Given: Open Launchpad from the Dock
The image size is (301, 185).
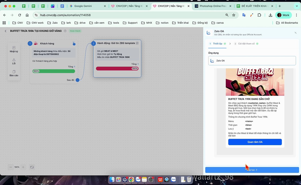Looking at the screenshot, I should [119, 180].
